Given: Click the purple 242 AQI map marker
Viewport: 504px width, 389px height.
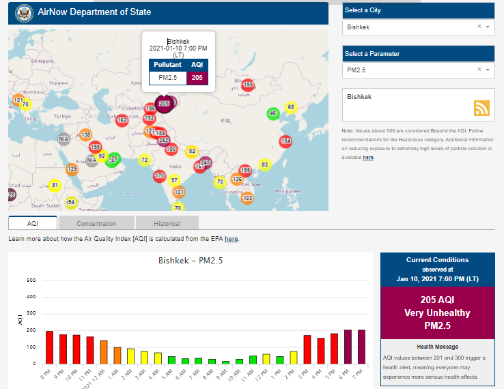Looking at the screenshot, I should [164, 141].
